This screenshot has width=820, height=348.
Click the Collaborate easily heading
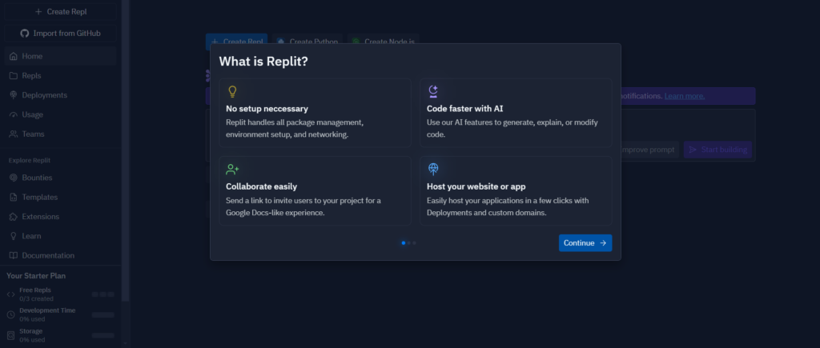pyautogui.click(x=262, y=186)
